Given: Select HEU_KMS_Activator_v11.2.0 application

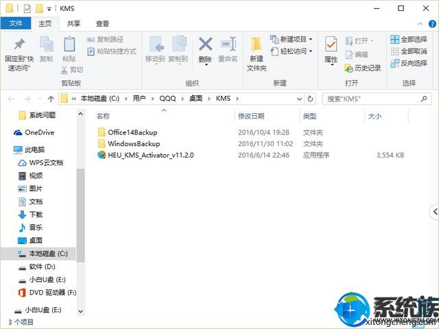Looking at the screenshot, I should (145, 155).
